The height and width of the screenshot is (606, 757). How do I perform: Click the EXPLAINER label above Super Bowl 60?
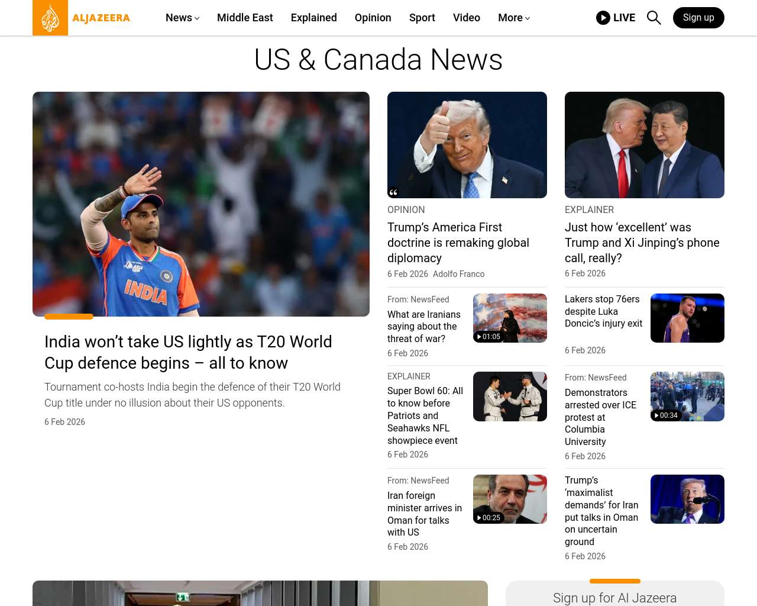coord(409,376)
